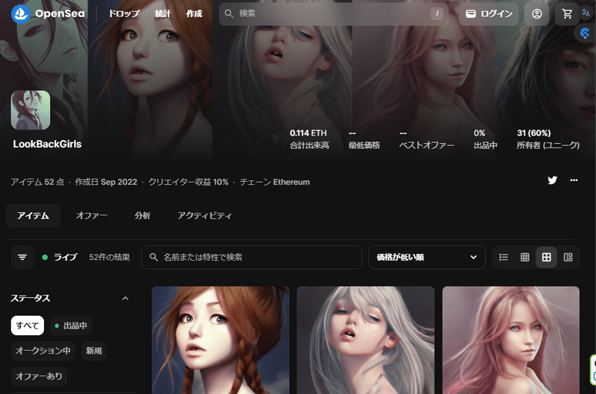Click the 31 (60%) 所有者 stat
596x394 pixels.
click(x=548, y=139)
